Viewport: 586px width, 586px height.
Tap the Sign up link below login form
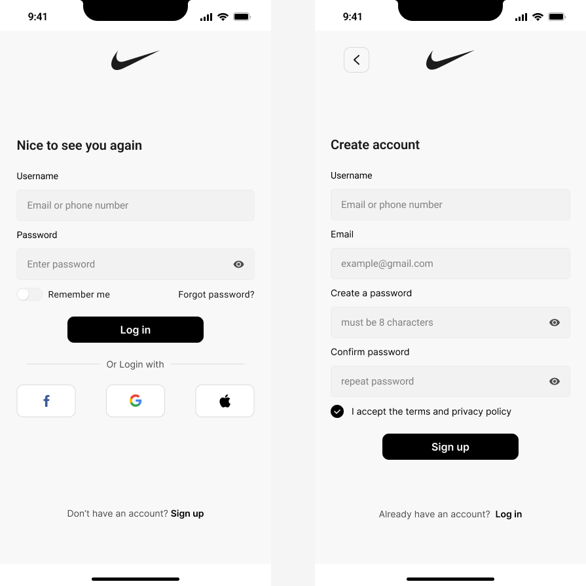click(187, 513)
